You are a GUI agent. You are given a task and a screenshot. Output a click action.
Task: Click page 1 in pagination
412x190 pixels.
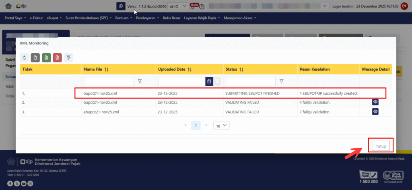(196, 125)
